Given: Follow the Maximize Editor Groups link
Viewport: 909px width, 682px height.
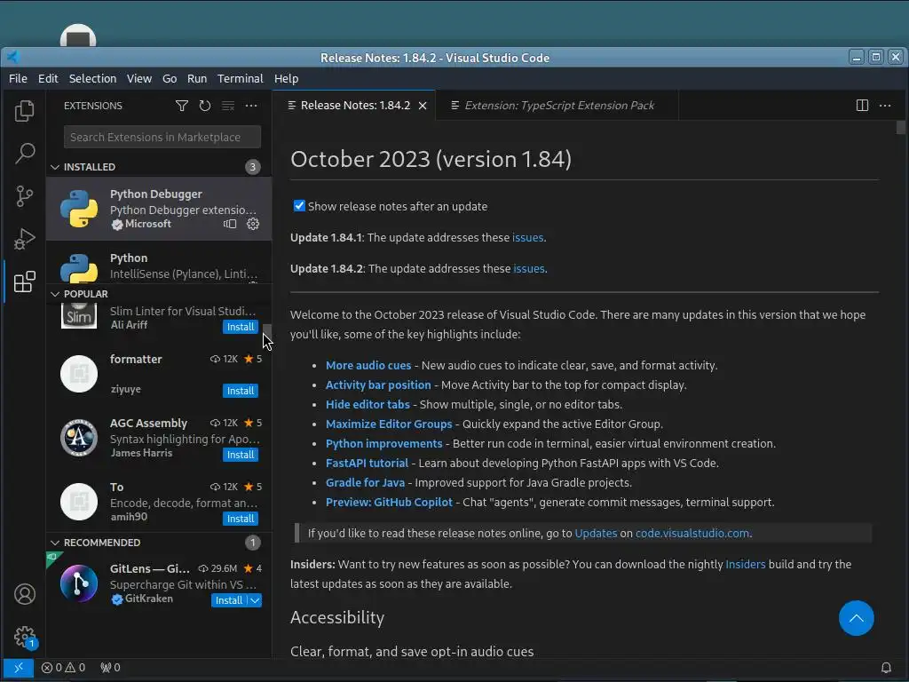Looking at the screenshot, I should pos(389,424).
